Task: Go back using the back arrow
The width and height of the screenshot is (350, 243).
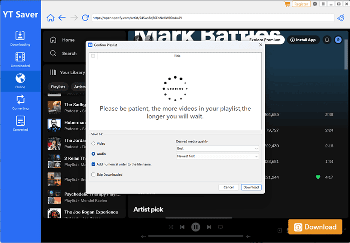Action: click(x=62, y=18)
